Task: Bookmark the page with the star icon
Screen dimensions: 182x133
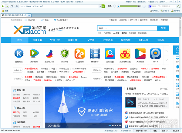Action: (17, 6)
